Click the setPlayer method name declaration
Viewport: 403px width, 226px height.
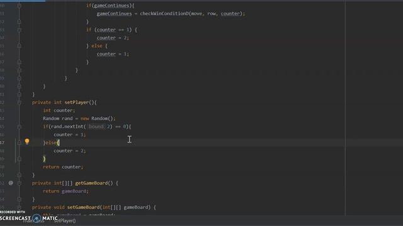[77, 102]
